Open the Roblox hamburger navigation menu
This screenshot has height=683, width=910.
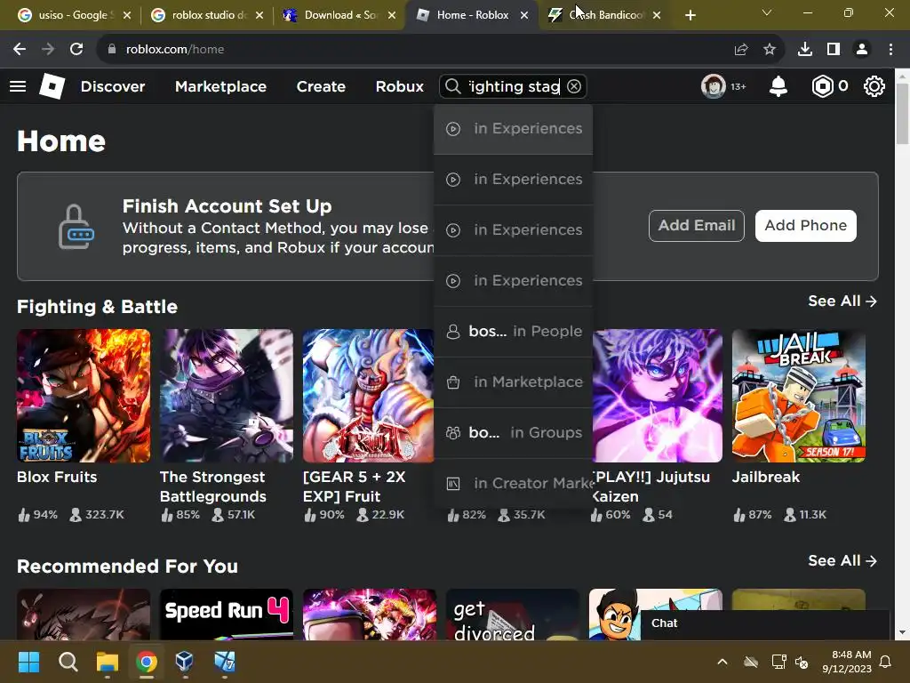point(18,86)
